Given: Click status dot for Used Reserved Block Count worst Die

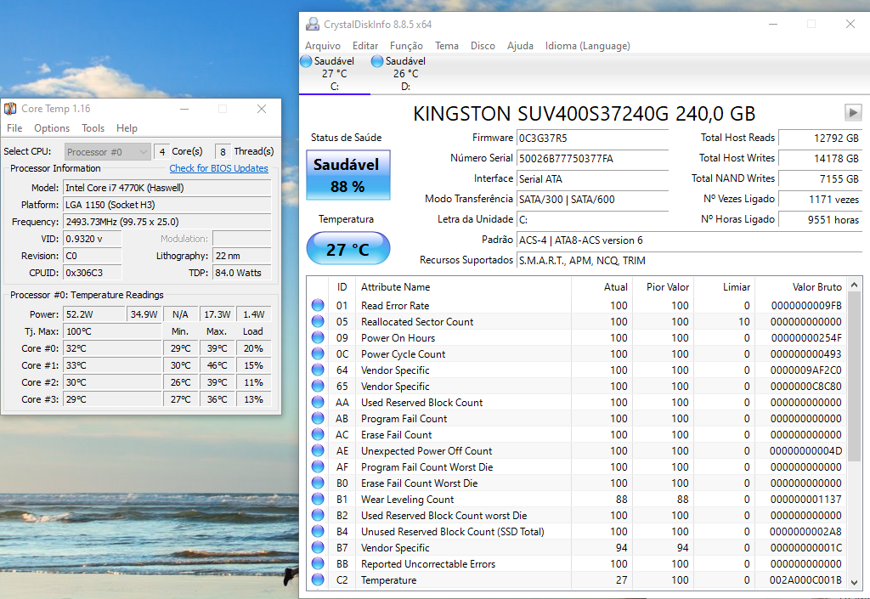Looking at the screenshot, I should tap(318, 515).
